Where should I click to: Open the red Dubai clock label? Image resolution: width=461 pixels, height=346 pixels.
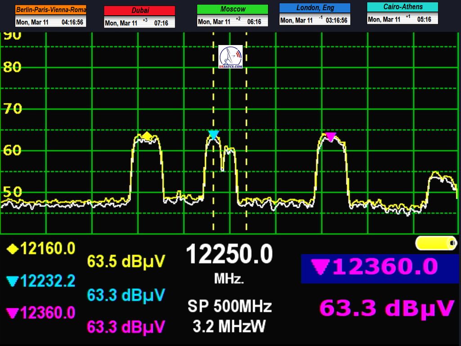[140, 10]
